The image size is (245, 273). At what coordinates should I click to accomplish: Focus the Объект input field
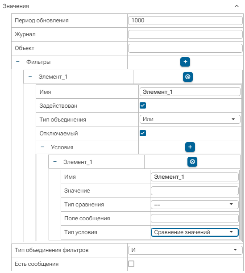[x=185, y=48]
